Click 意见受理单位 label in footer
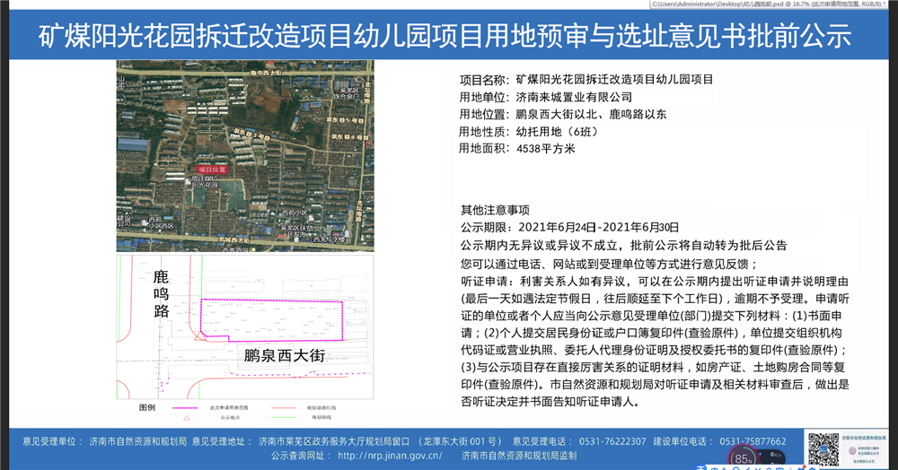 53,441
